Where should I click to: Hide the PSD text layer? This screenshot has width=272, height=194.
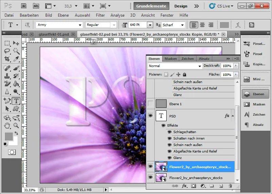tap(151, 115)
